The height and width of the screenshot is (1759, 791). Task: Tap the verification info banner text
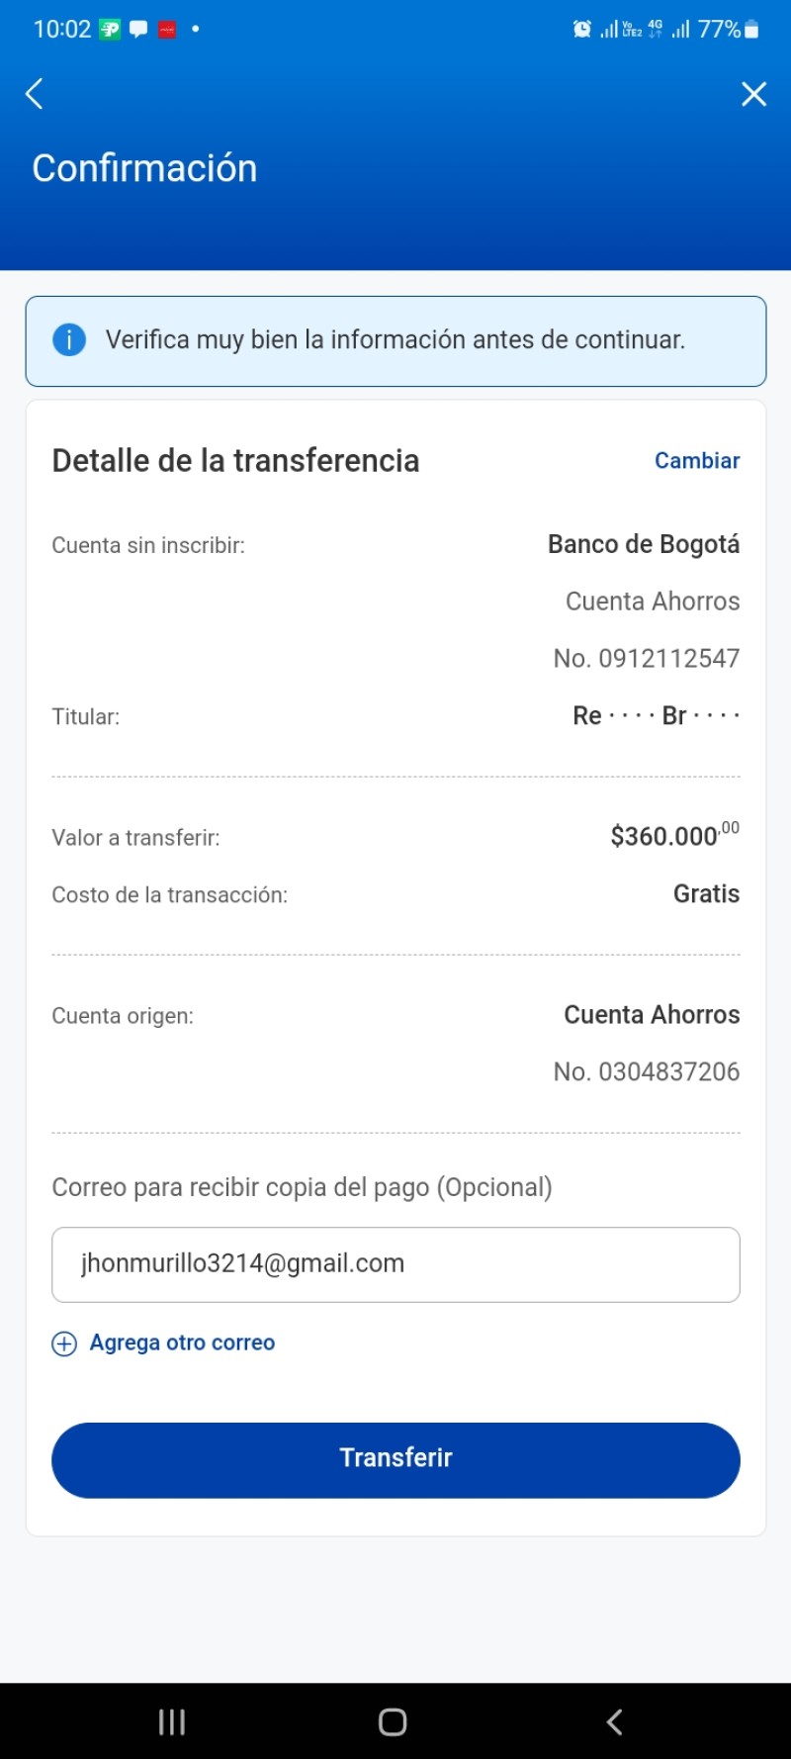pyautogui.click(x=395, y=340)
